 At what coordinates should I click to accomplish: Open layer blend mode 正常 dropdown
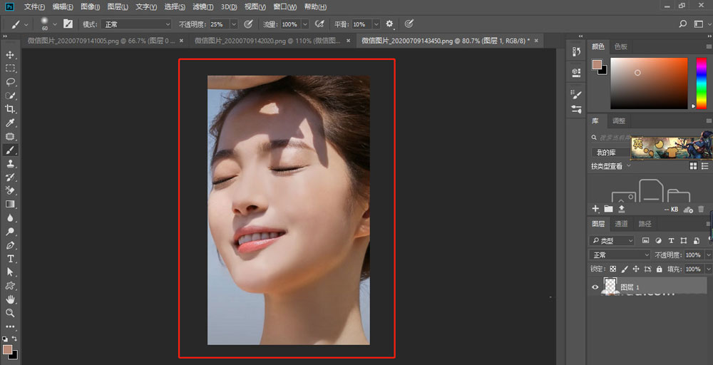[x=620, y=255]
